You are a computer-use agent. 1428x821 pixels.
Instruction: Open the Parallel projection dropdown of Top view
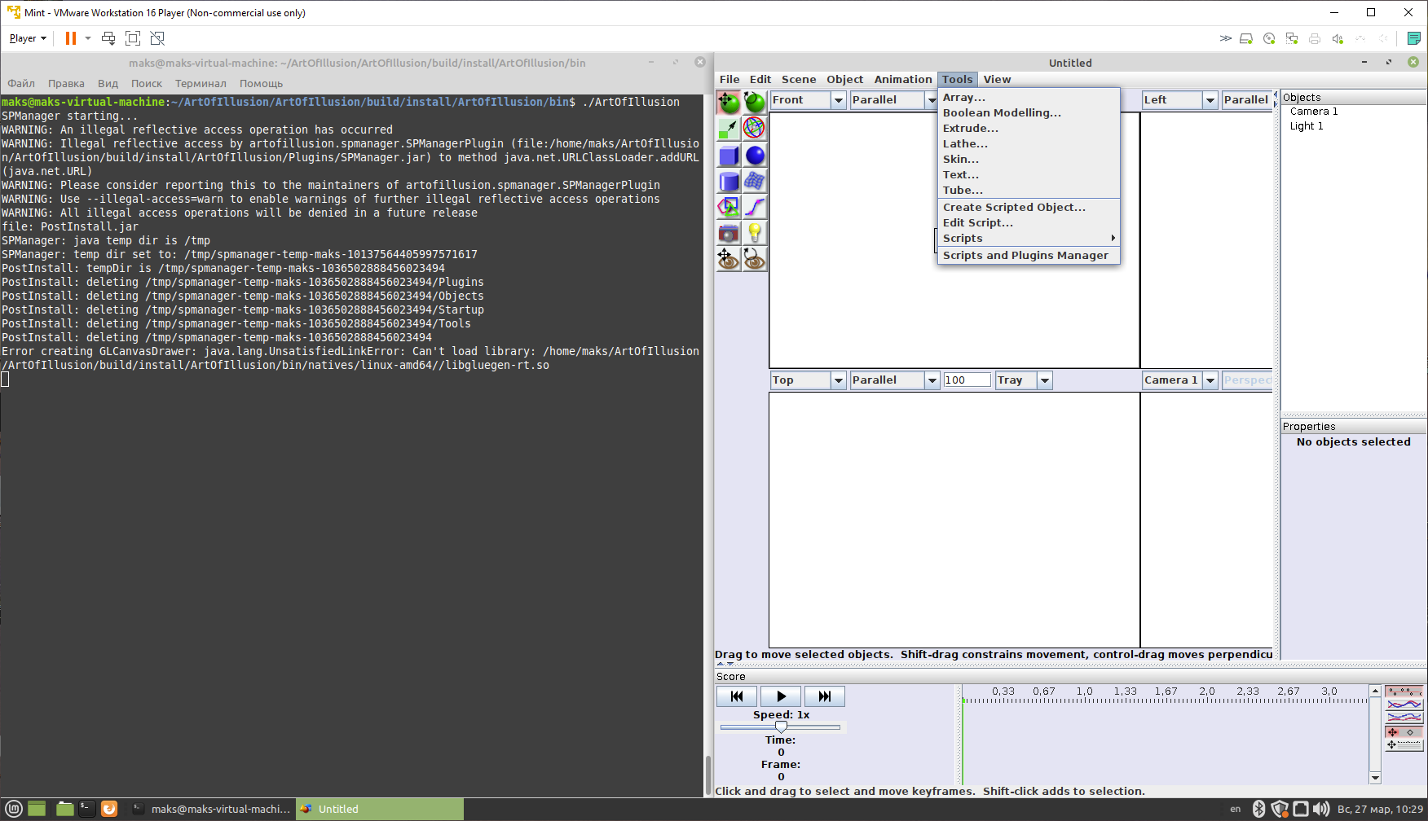[932, 380]
